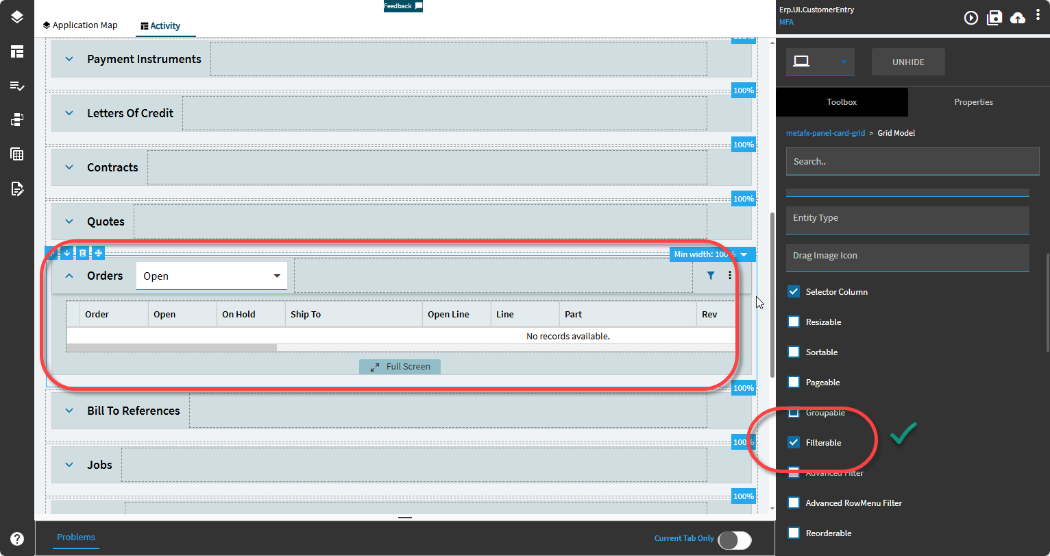Click the preview play icon
The height and width of the screenshot is (556, 1050).
(x=971, y=18)
